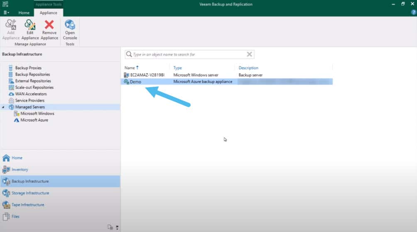Click 'Microsoft Azure backup appliance' type cell
The width and height of the screenshot is (417, 232).
(x=203, y=82)
